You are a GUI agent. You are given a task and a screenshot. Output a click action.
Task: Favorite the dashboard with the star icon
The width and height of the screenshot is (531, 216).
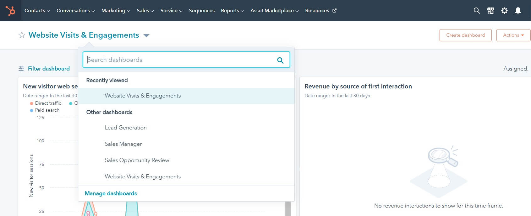[x=22, y=35]
